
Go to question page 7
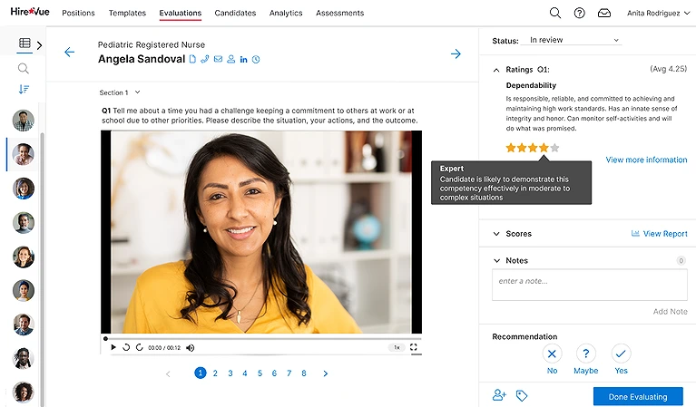pos(289,373)
